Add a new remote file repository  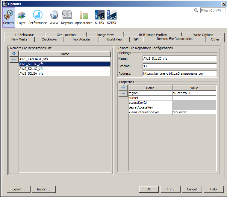[14, 53]
